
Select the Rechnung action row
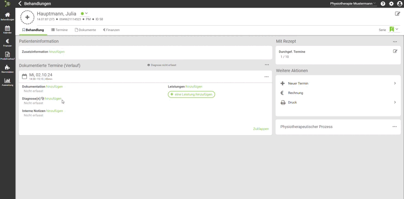pos(338,93)
